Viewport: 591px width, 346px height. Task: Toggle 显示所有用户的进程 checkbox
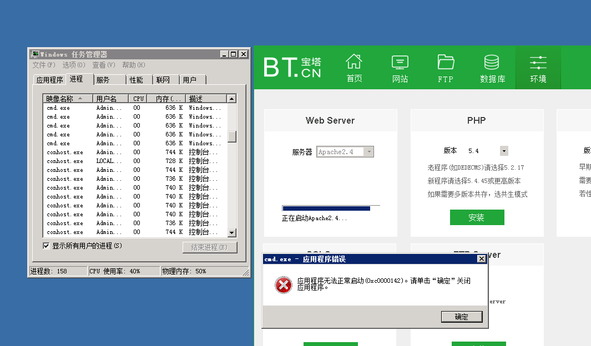(x=46, y=246)
